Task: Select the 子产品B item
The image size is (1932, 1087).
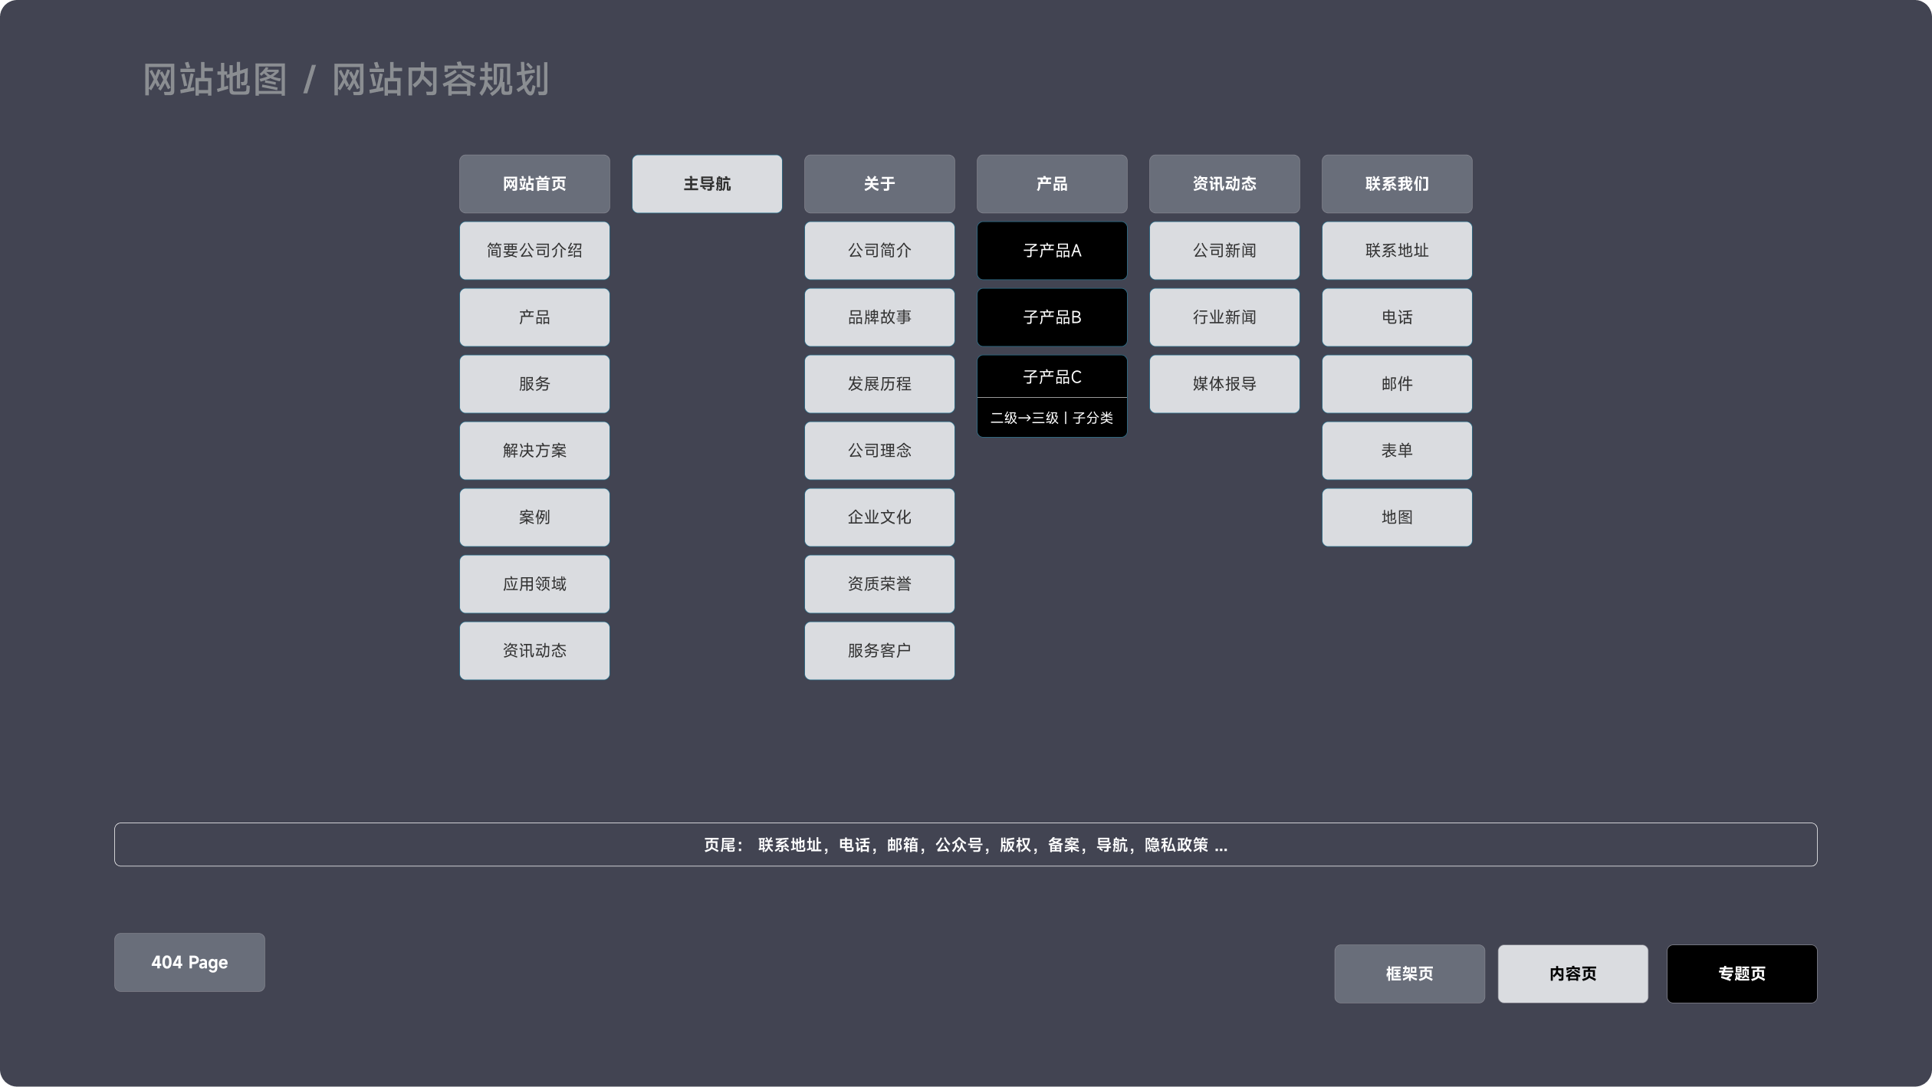Action: click(x=1052, y=317)
